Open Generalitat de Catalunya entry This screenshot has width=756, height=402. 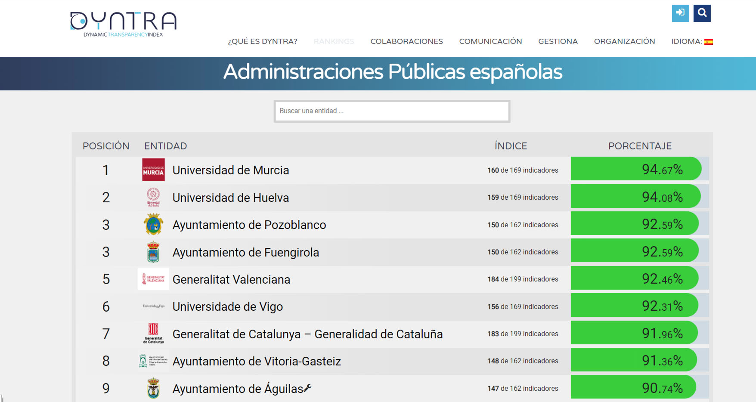pos(307,334)
